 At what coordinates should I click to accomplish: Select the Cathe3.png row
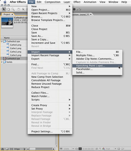[x=14, y=55]
